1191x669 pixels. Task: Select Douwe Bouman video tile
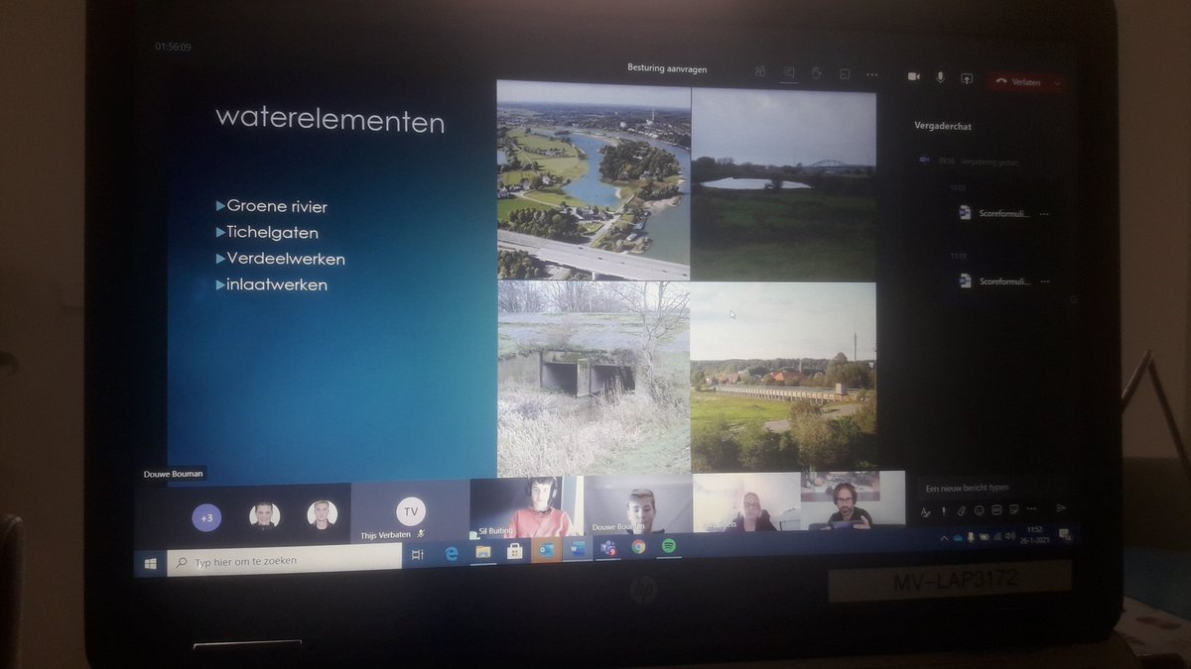click(x=637, y=505)
